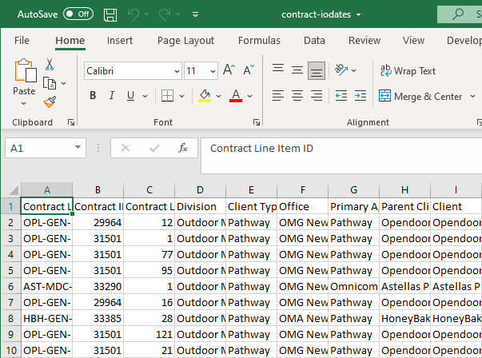Screen dimensions: 482x358
Task: Switch to the View tab
Action: point(413,41)
